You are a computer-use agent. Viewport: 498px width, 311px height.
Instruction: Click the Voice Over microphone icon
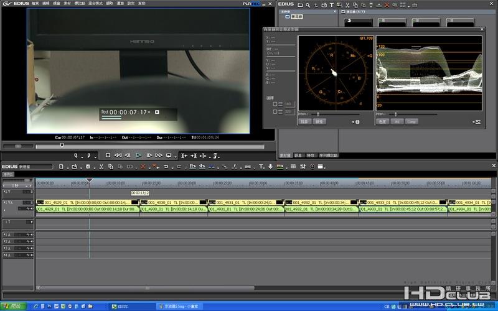tap(271, 167)
